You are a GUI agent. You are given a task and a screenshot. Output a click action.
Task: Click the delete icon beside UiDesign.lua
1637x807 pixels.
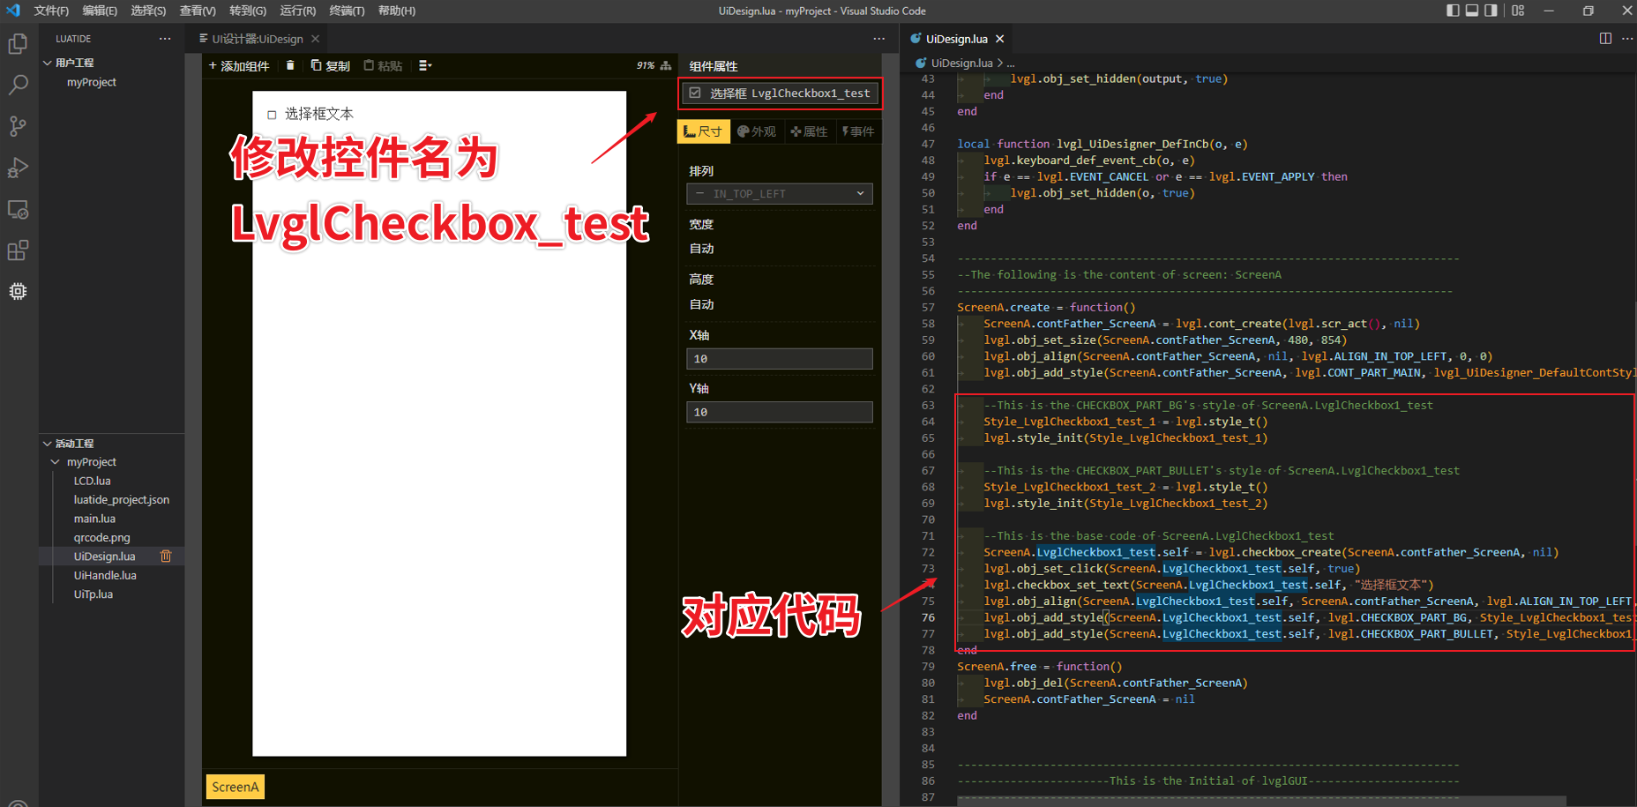(166, 557)
